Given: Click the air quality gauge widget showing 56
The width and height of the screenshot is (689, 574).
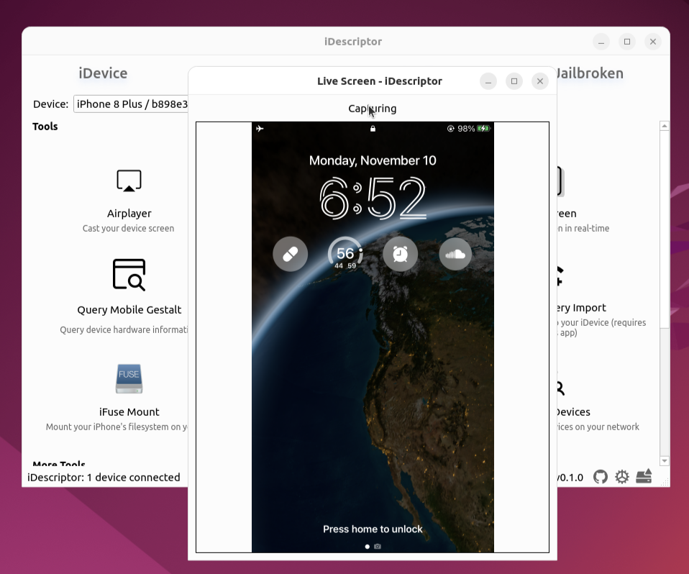Looking at the screenshot, I should pos(345,253).
